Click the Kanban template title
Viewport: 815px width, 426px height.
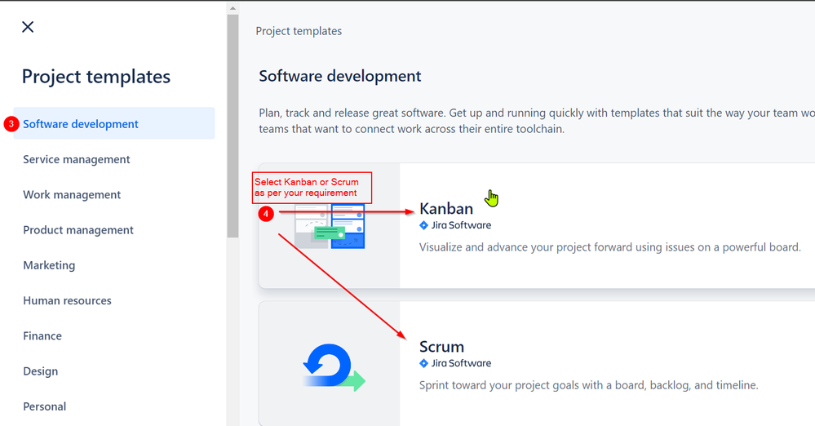(446, 209)
